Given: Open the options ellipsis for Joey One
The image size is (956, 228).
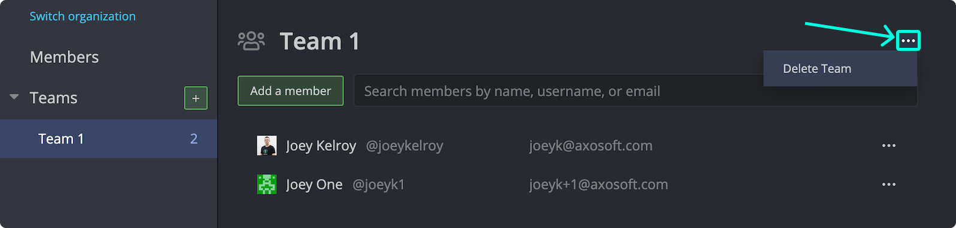Looking at the screenshot, I should (x=889, y=184).
